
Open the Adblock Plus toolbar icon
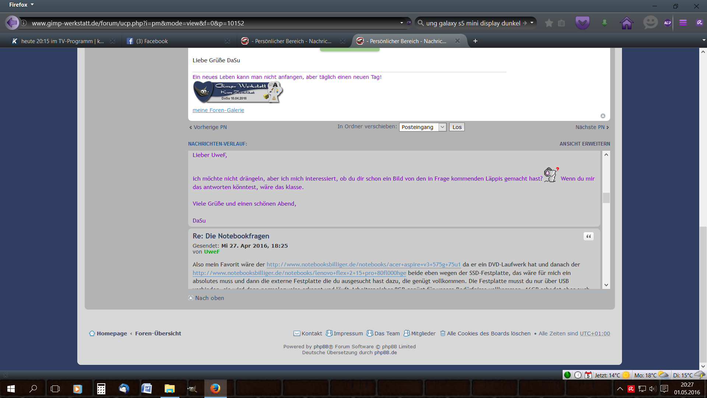click(x=667, y=23)
